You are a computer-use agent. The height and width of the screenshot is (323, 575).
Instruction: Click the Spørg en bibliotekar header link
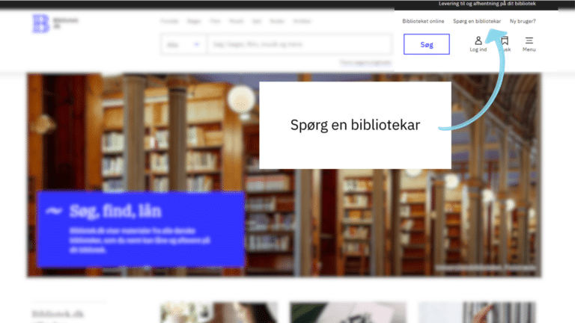click(x=477, y=21)
